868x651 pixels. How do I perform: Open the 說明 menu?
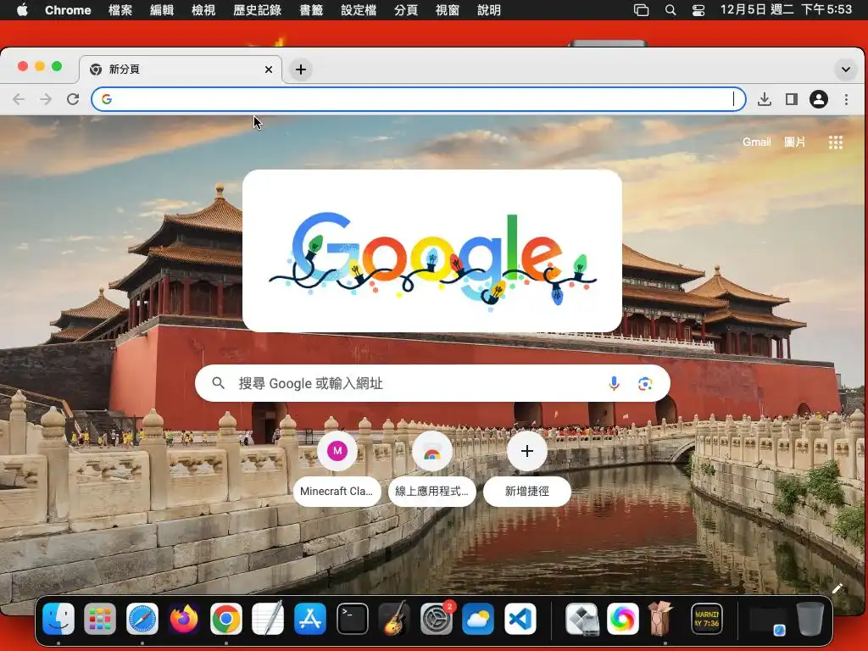(489, 10)
